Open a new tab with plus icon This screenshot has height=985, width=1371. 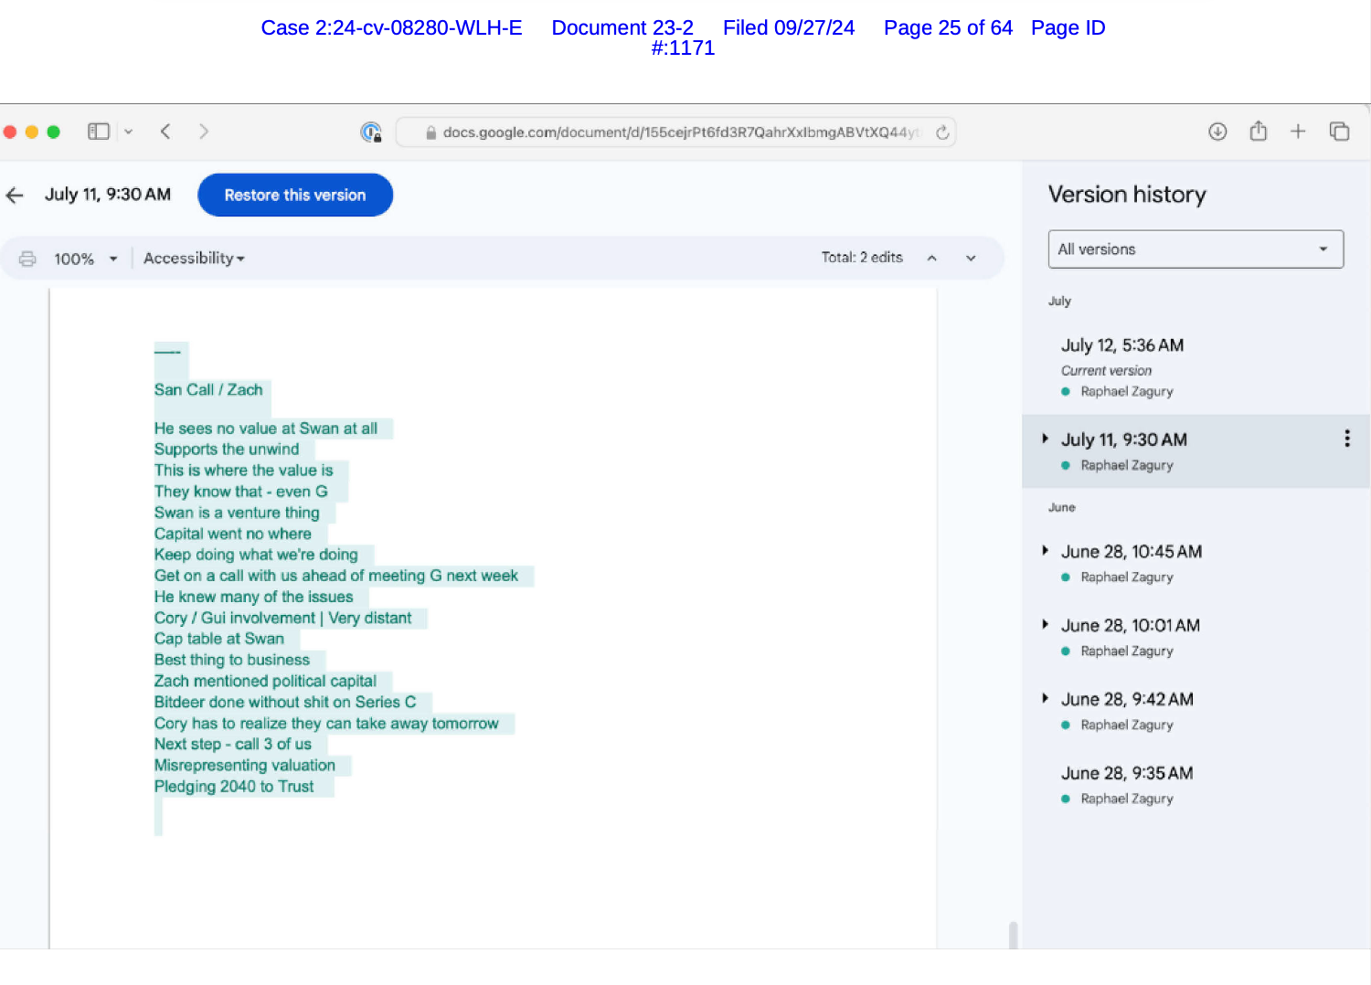click(x=1298, y=132)
